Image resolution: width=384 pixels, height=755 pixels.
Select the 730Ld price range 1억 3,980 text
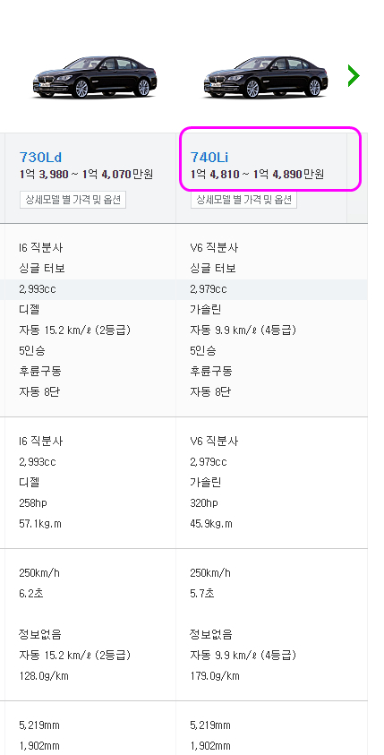(x=44, y=175)
